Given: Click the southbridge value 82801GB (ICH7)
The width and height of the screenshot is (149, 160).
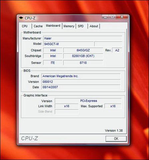Looking at the screenshot, I should point(83,56).
